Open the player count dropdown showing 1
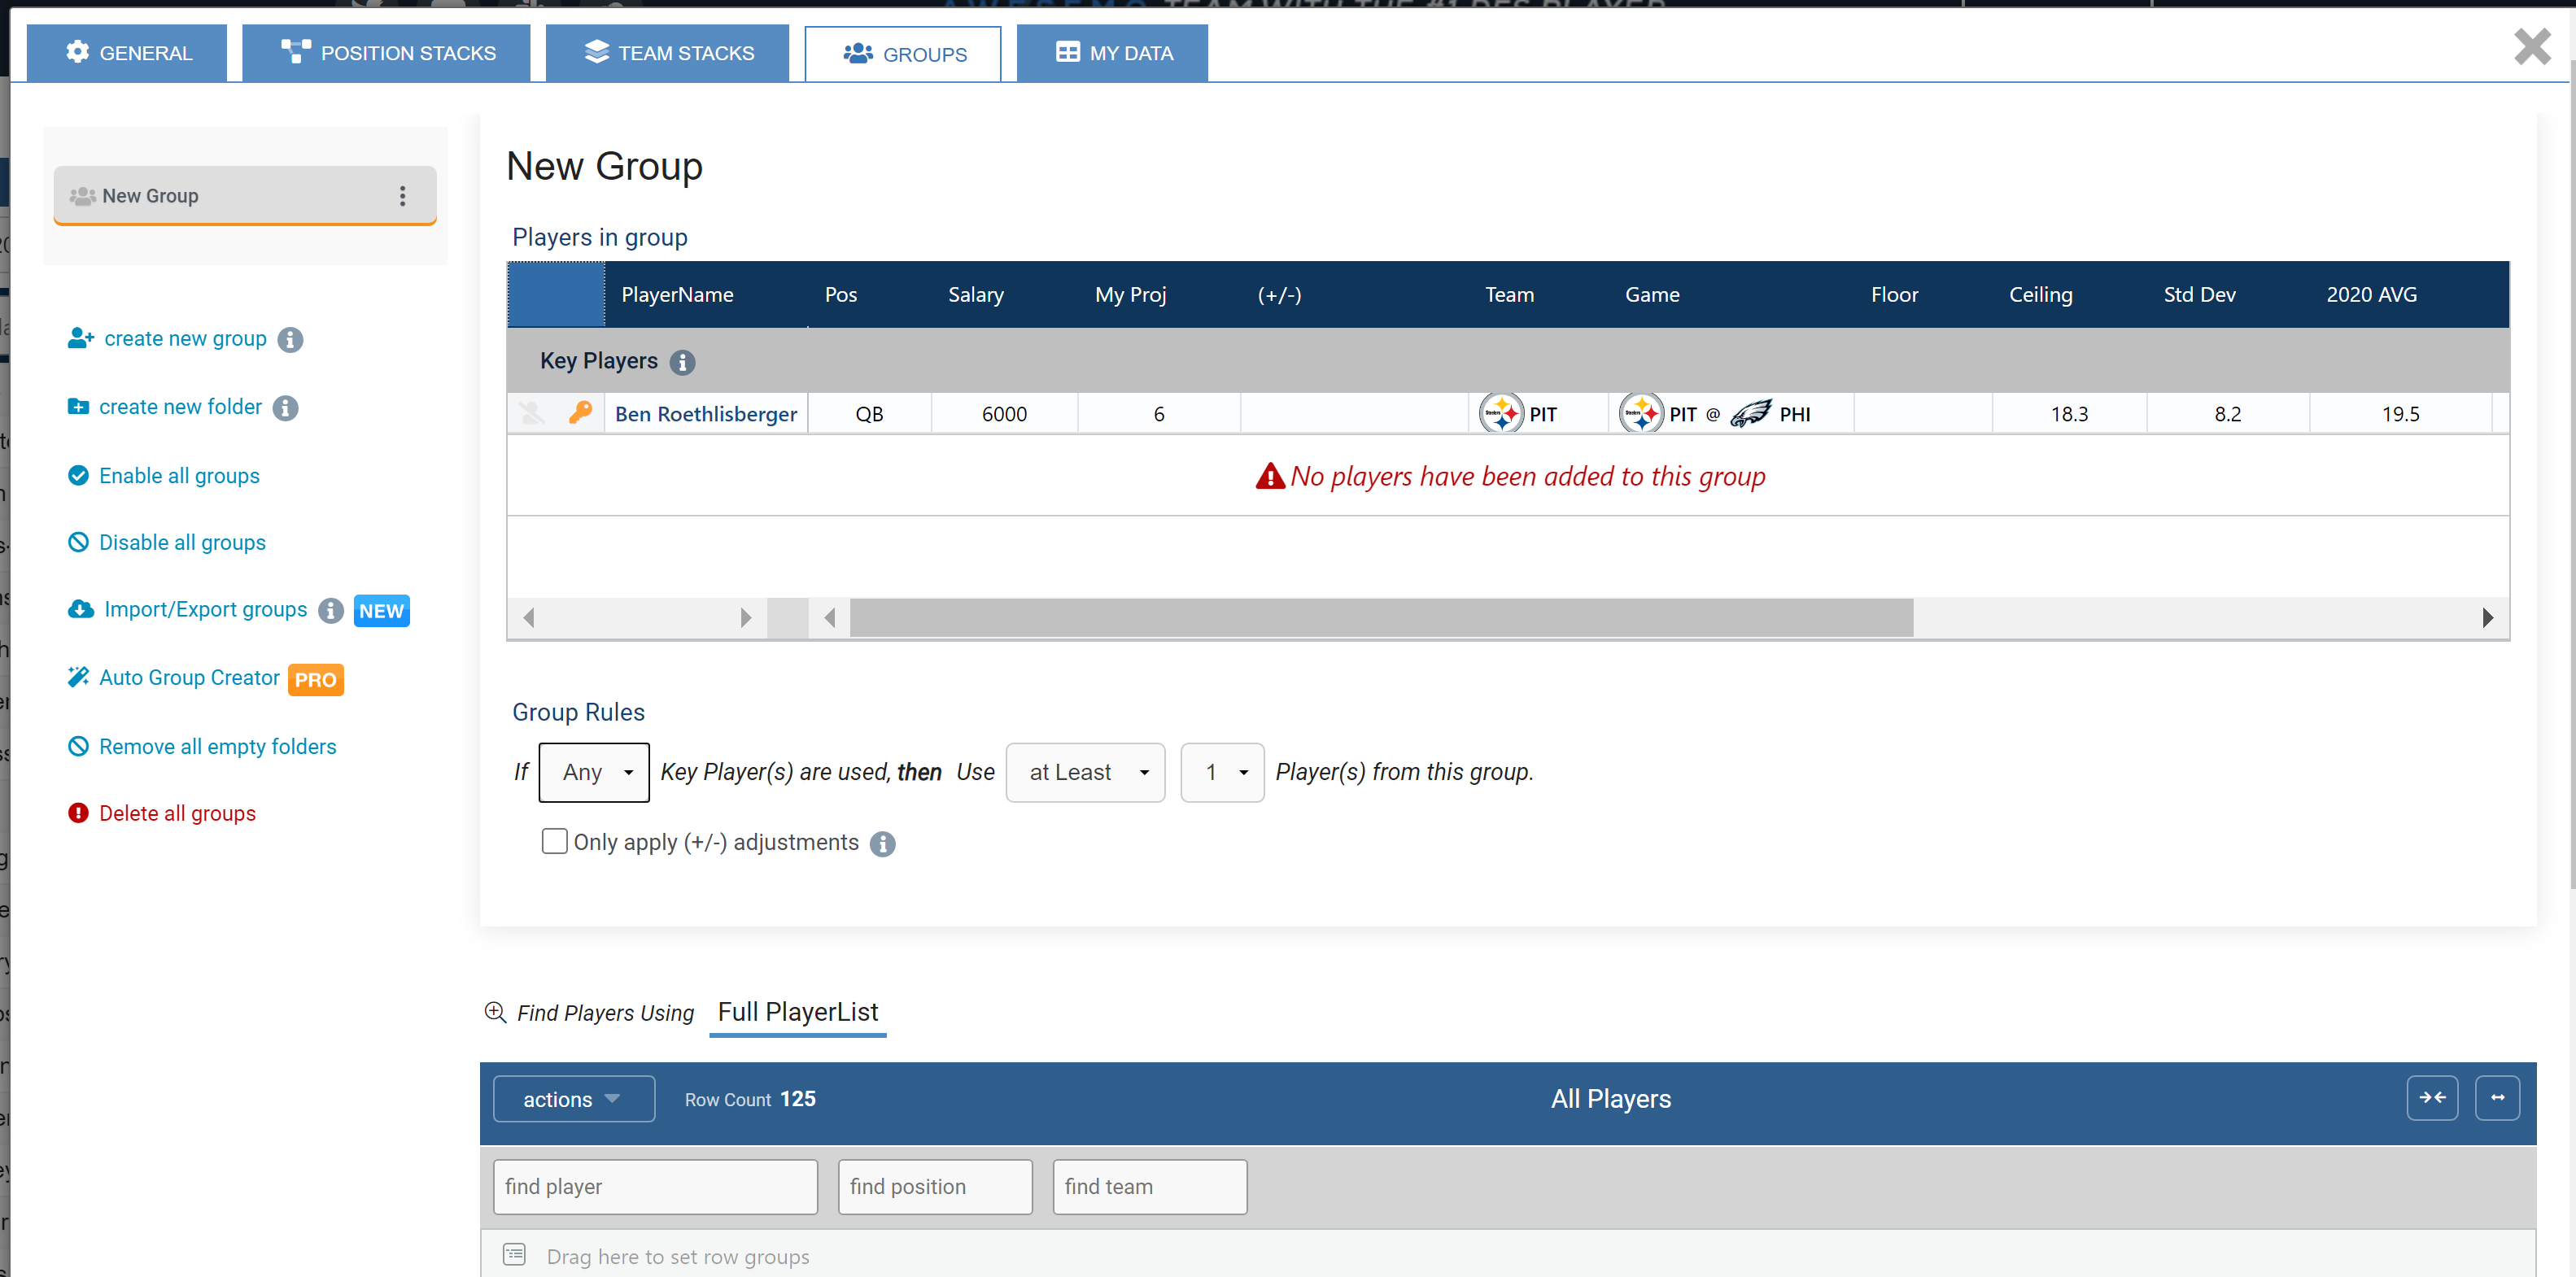The height and width of the screenshot is (1277, 2576). [x=1222, y=772]
